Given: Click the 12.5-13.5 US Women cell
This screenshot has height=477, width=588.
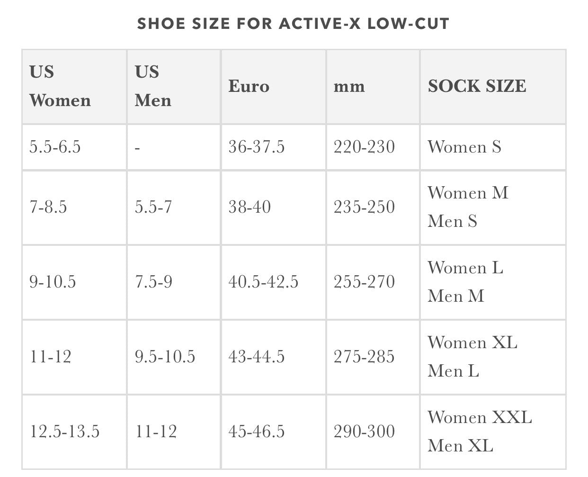Looking at the screenshot, I should (x=65, y=432).
